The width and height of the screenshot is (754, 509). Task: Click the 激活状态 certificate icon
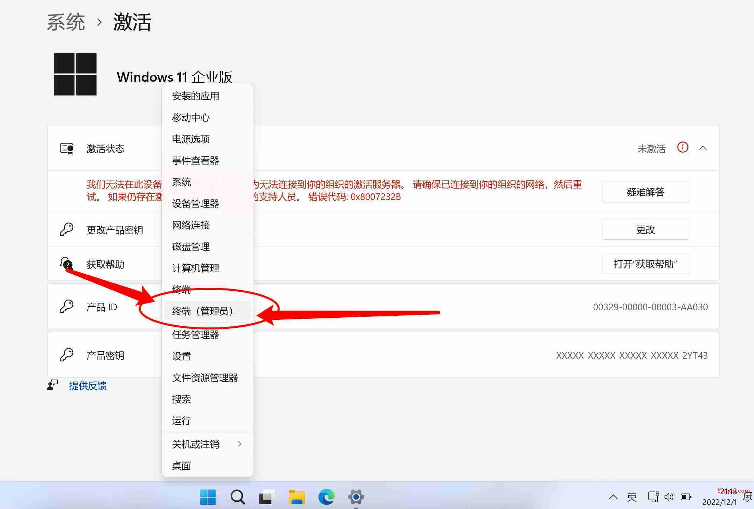point(67,148)
